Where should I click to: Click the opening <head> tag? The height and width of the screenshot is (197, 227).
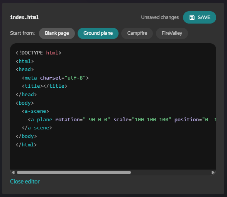point(25,70)
